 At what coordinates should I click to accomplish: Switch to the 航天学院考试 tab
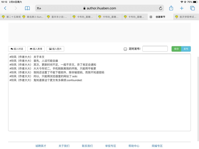pyautogui.click(x=187, y=17)
